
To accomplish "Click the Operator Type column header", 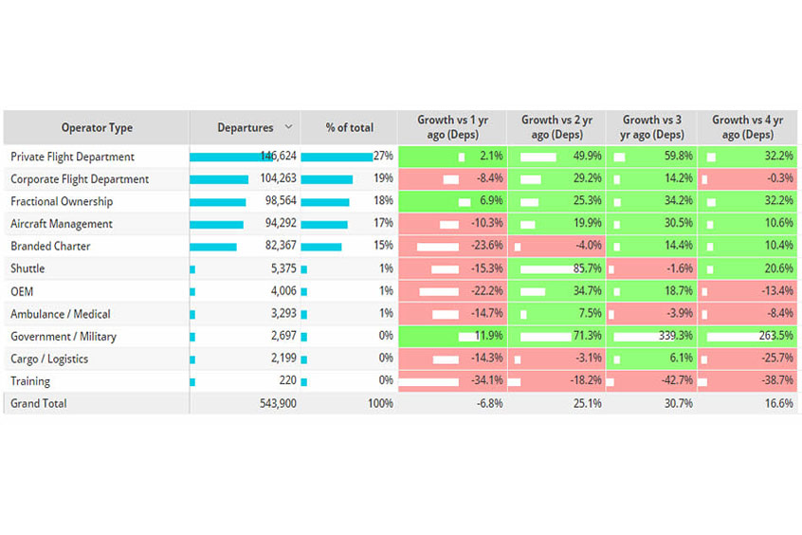I will coord(97,128).
